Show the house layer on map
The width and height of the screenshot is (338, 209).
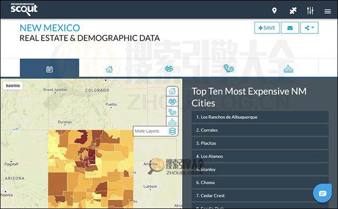click(172, 92)
